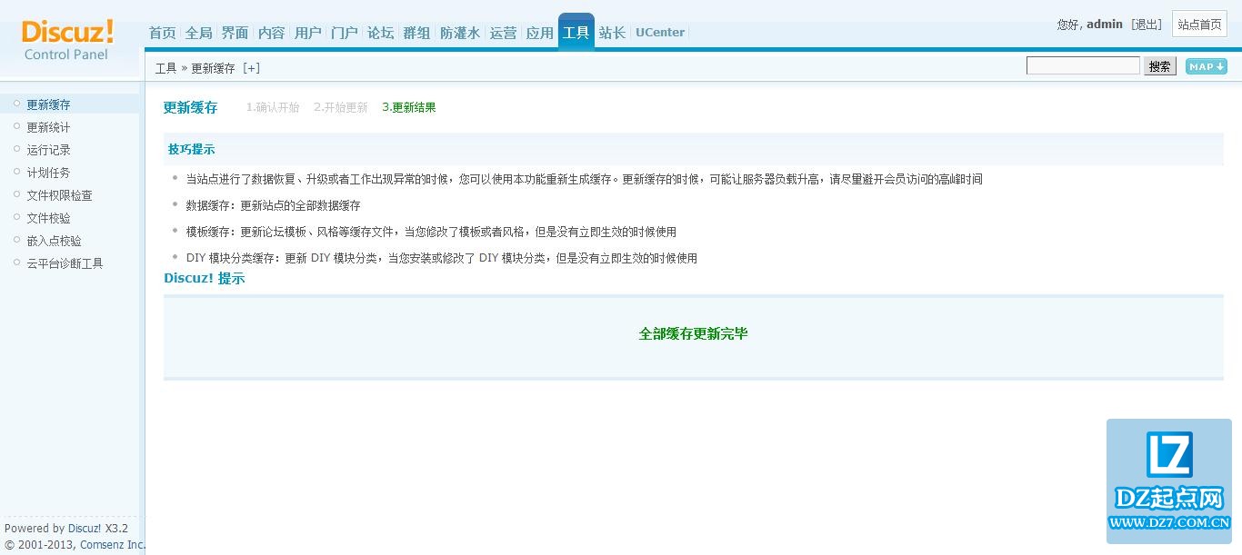
Task: Click step 2.开始更新
Action: (341, 107)
